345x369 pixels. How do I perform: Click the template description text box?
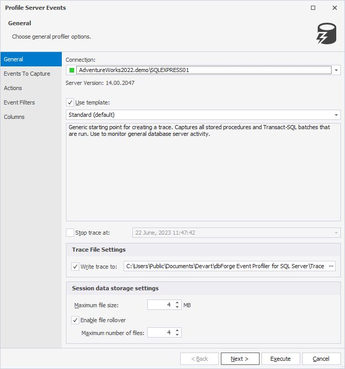[203, 172]
